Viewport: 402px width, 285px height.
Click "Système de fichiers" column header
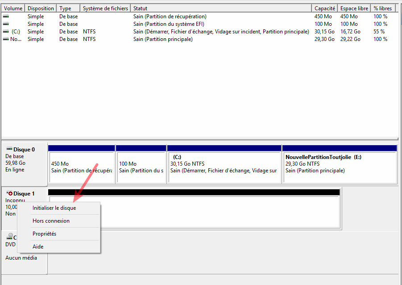[105, 8]
